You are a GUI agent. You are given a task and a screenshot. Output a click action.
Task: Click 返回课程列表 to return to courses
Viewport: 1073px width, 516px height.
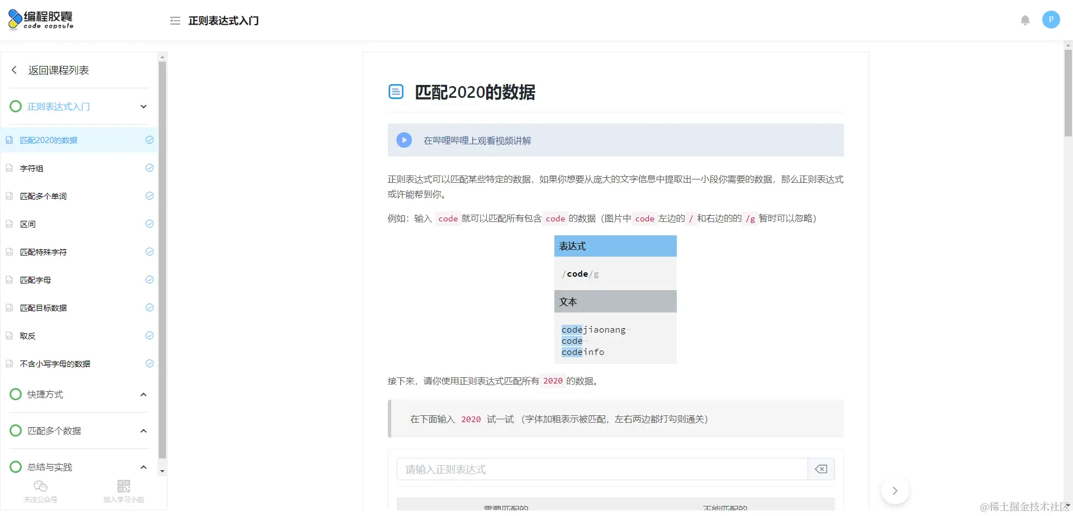point(59,70)
